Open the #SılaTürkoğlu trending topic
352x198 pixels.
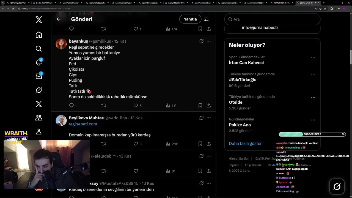pos(243,80)
